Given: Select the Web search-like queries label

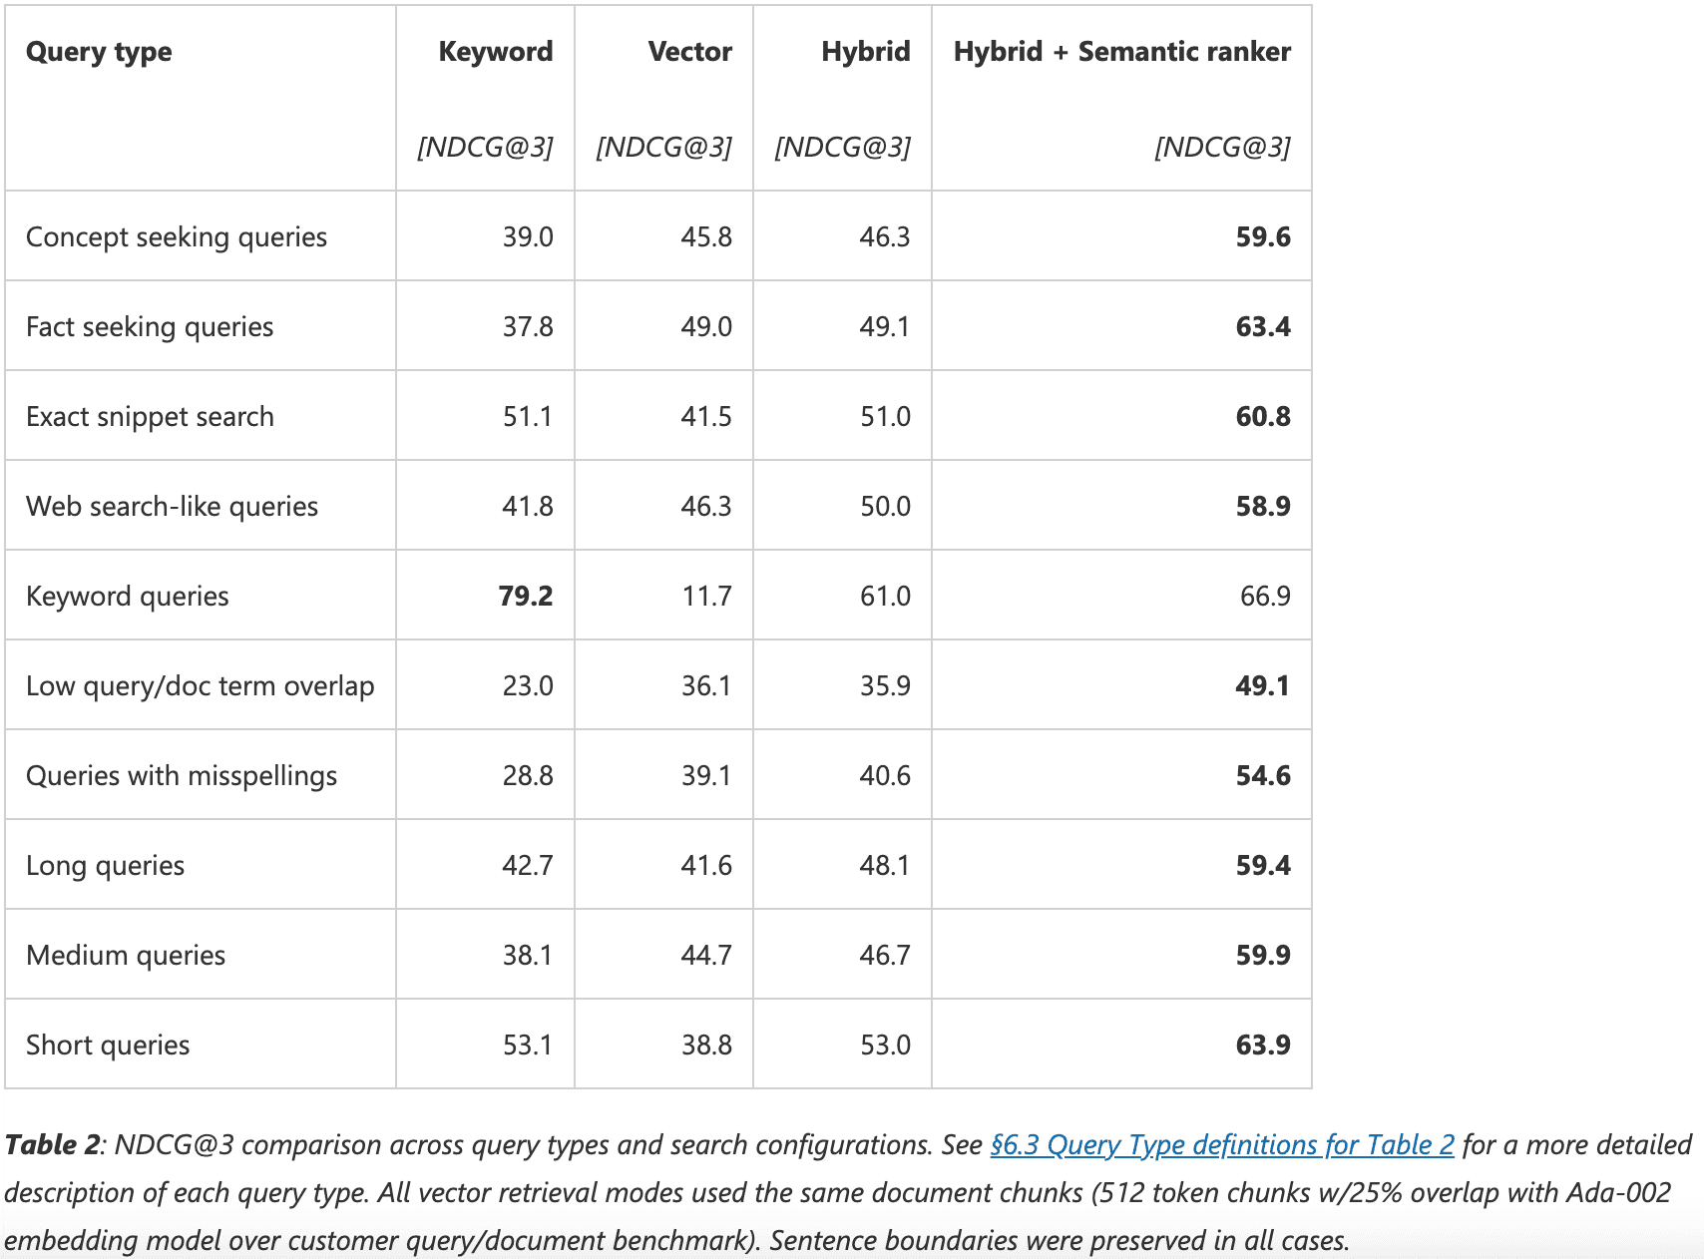Looking at the screenshot, I should click(172, 507).
